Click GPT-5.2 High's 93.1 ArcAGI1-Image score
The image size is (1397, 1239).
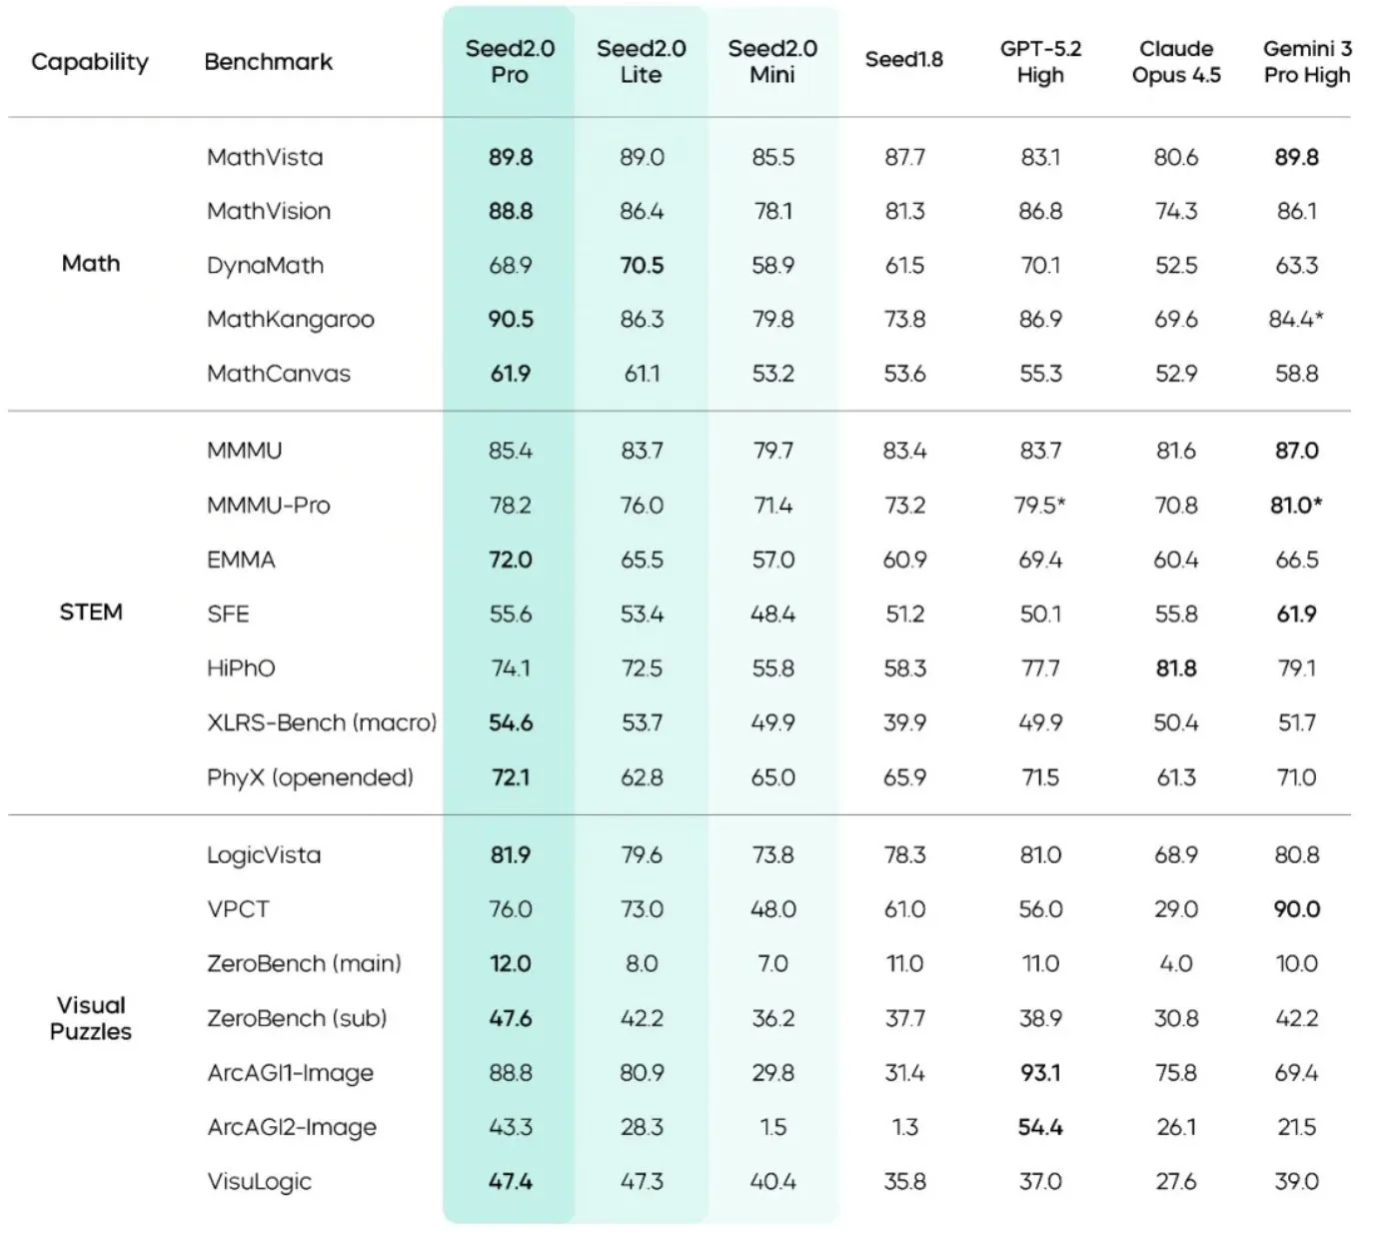coord(1040,1073)
